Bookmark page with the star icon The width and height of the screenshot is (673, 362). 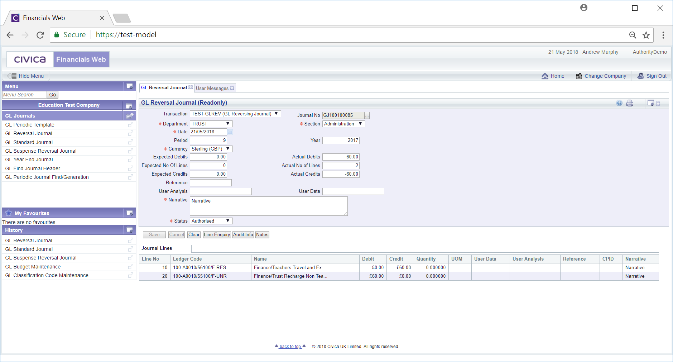click(646, 35)
